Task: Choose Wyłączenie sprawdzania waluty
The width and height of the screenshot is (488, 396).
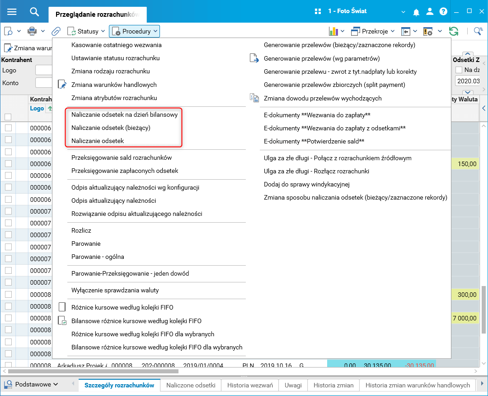Action: click(x=115, y=290)
